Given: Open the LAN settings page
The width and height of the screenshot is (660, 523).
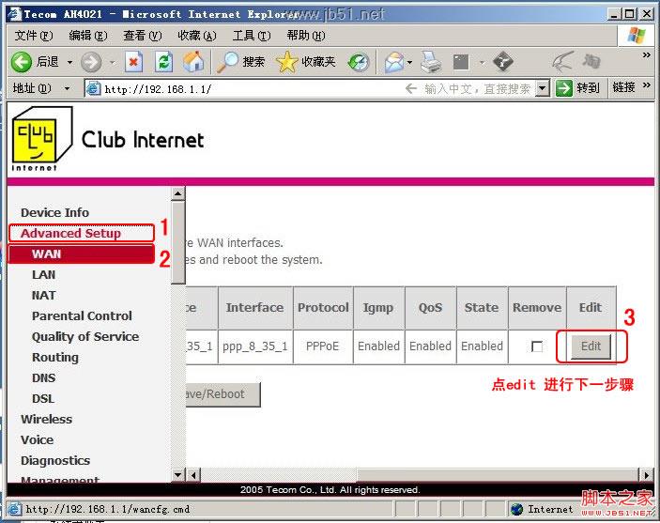Looking at the screenshot, I should (43, 274).
